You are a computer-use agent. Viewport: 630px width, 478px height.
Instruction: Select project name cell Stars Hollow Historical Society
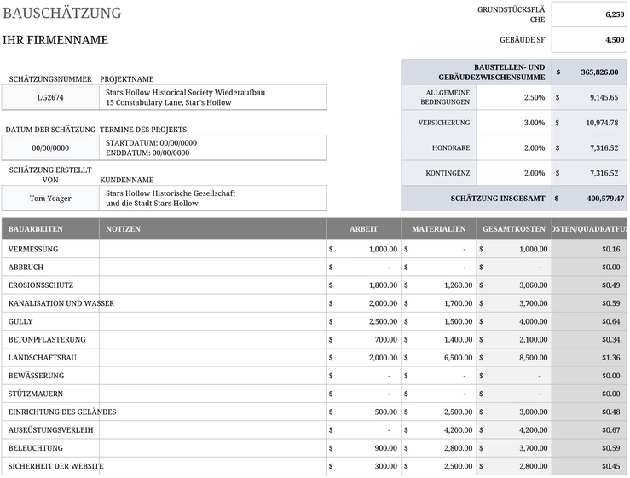click(x=212, y=97)
